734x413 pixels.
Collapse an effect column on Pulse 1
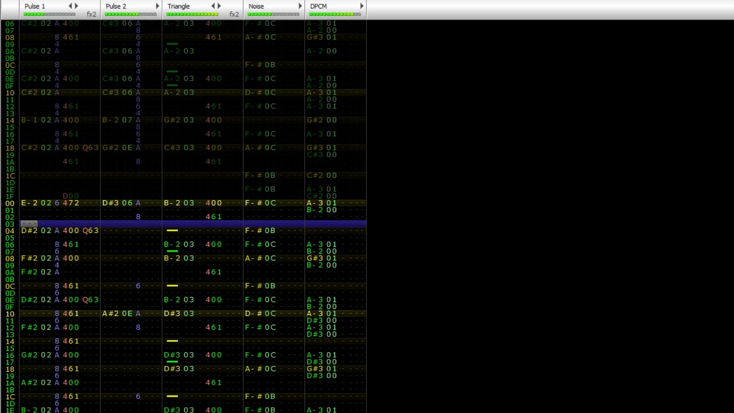71,6
